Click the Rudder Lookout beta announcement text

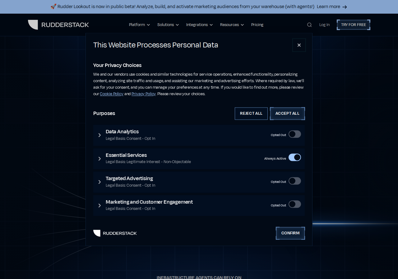tap(183, 7)
